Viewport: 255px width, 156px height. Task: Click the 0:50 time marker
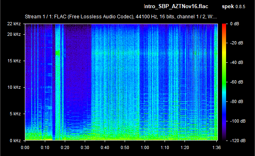coord(125,147)
